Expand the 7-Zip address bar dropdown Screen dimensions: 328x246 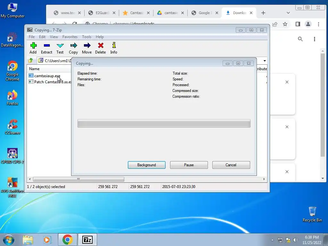click(x=265, y=61)
